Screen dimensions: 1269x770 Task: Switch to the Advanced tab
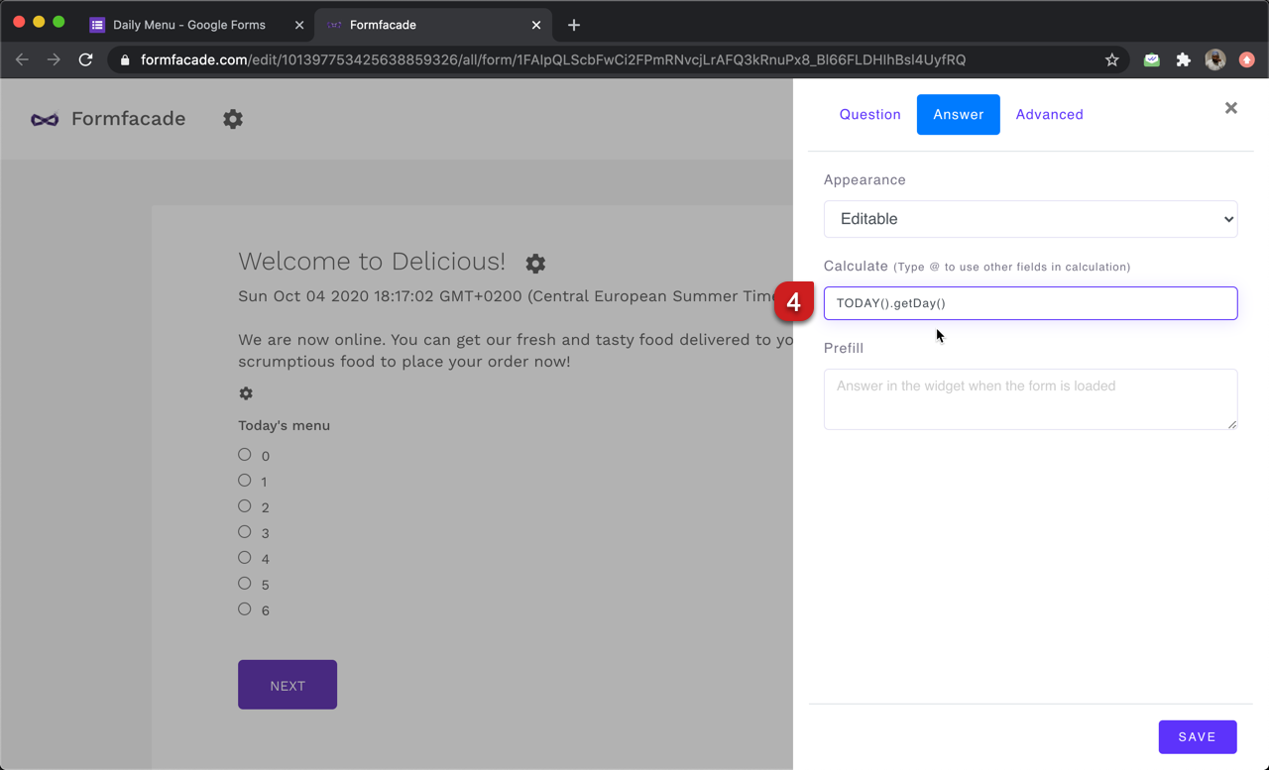[1049, 115]
